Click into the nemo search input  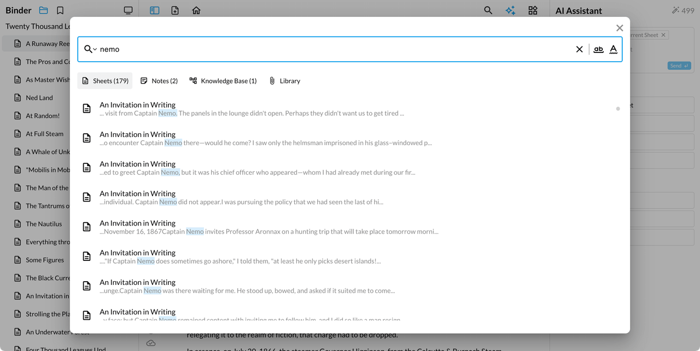328,49
